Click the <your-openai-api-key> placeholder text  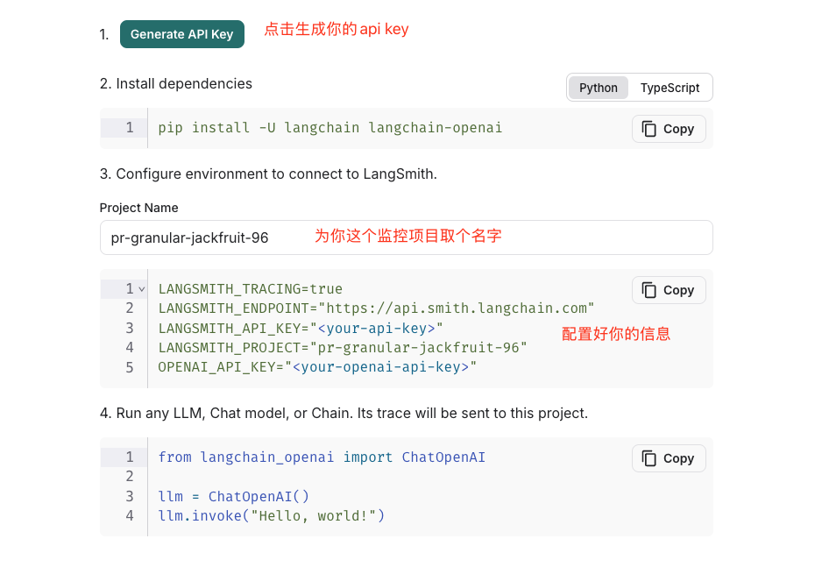coord(380,367)
